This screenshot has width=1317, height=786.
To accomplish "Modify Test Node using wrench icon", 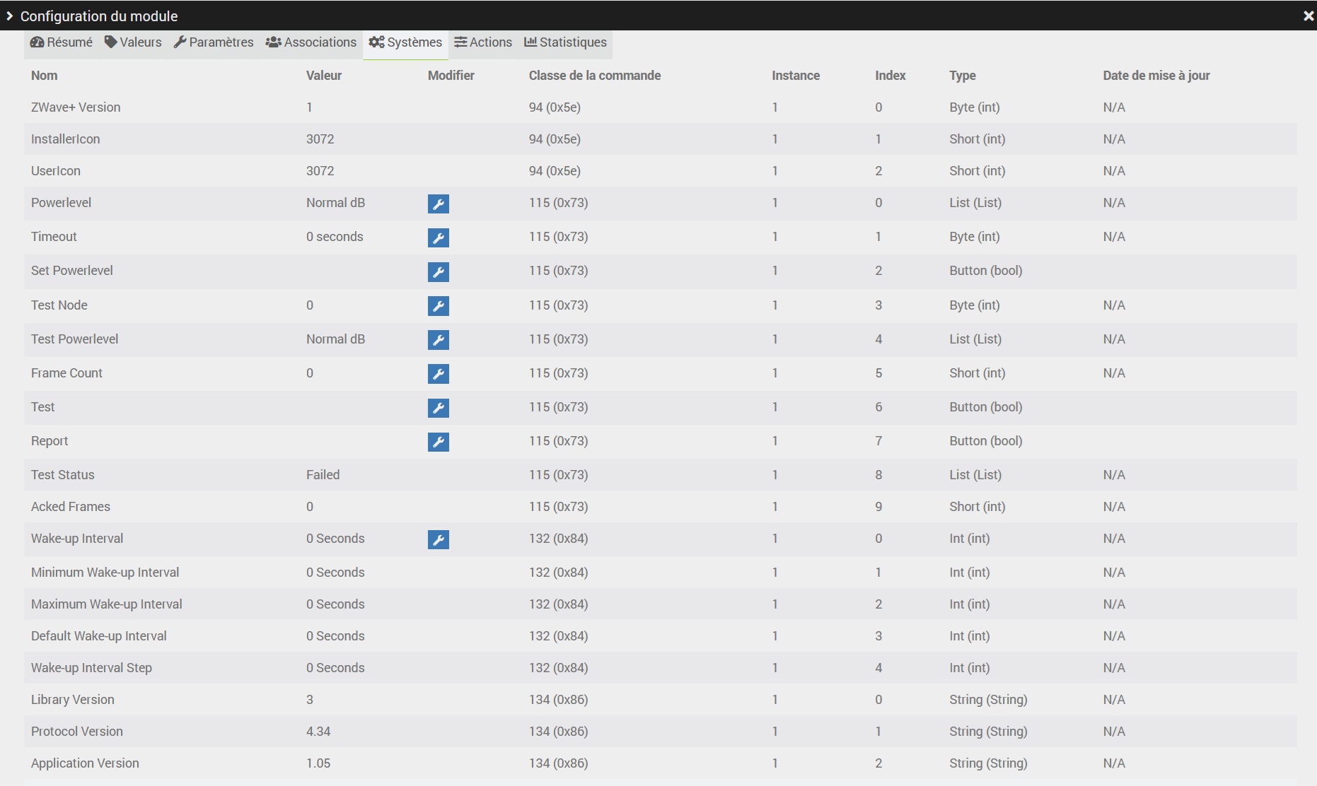I will (438, 306).
